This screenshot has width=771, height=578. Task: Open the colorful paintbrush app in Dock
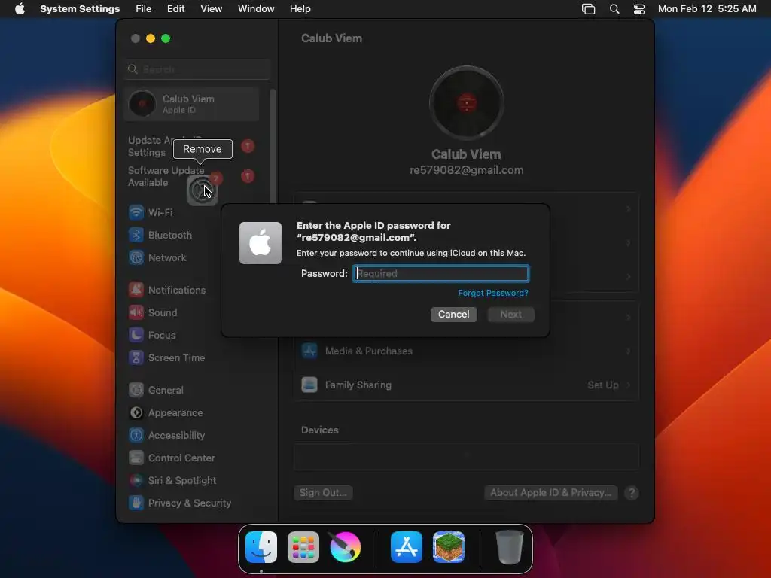(345, 547)
